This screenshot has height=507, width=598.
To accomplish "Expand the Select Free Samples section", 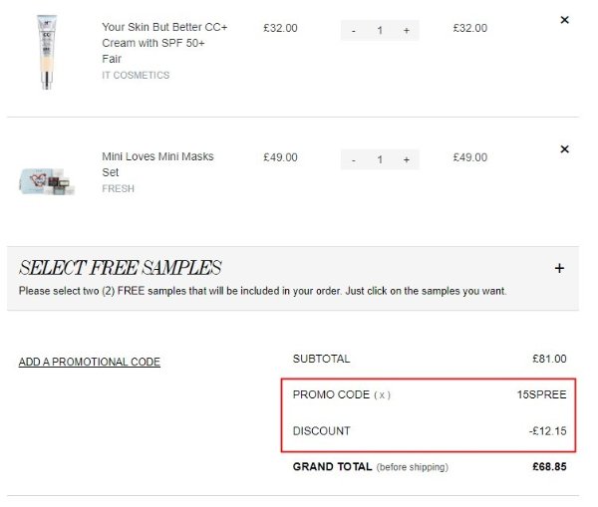I will [x=559, y=268].
